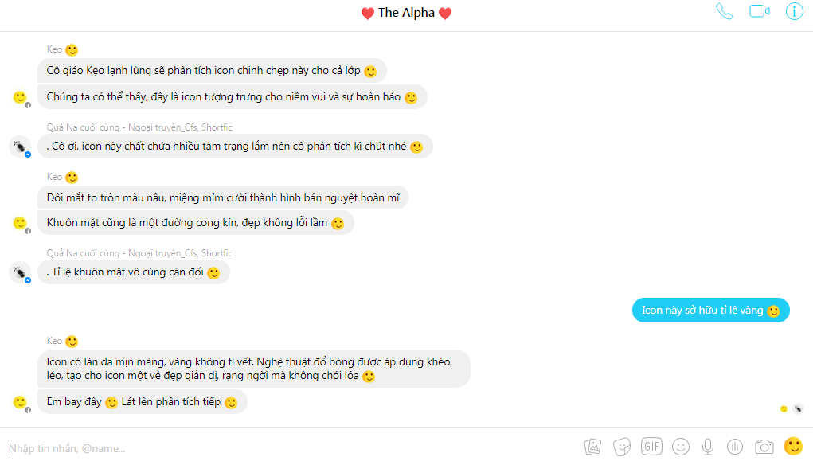This screenshot has height=465, width=813.
Task: Send the yellow smiley quick reaction
Action: pos(793,446)
